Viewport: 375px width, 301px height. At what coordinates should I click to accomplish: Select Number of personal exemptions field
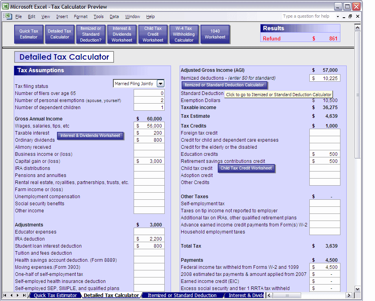tap(149, 100)
